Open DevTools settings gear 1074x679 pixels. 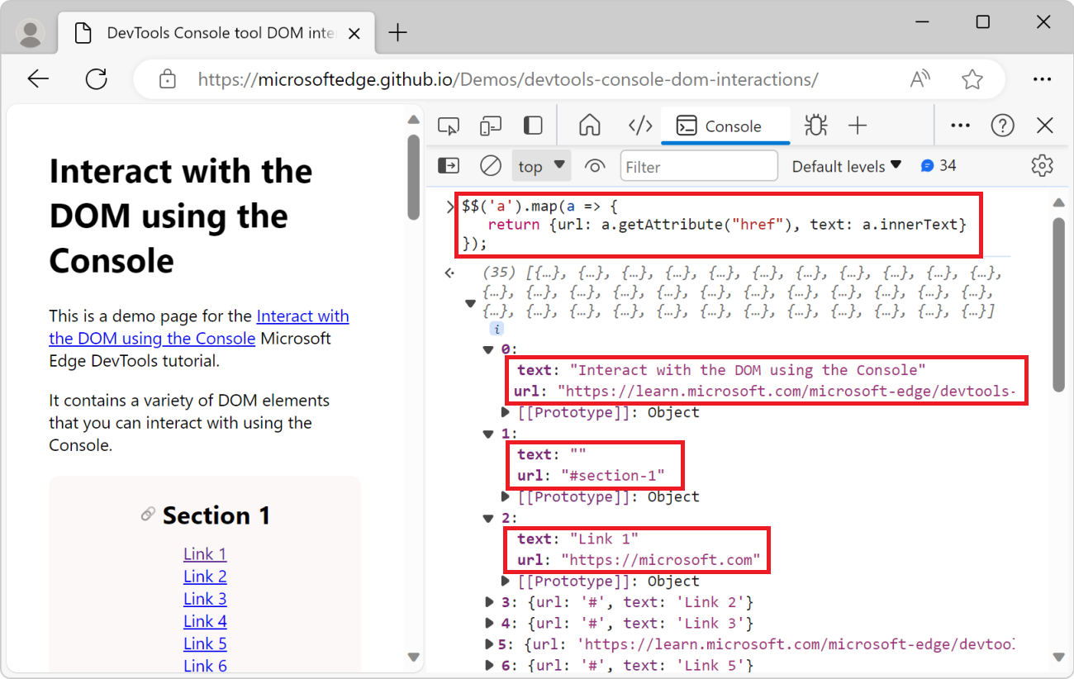coord(1042,165)
